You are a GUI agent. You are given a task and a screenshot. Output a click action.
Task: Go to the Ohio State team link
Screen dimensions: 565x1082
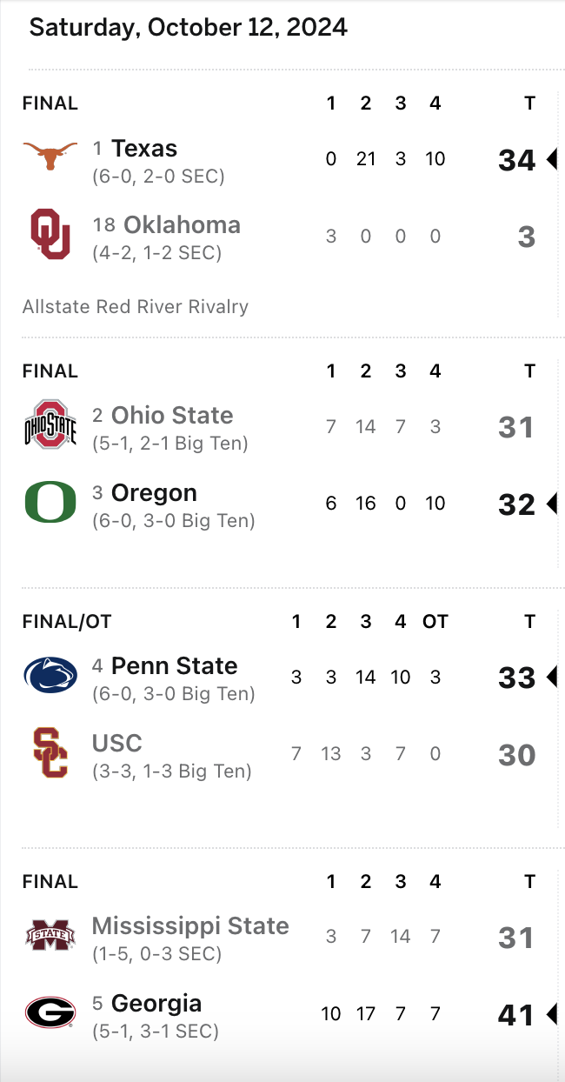pos(172,416)
